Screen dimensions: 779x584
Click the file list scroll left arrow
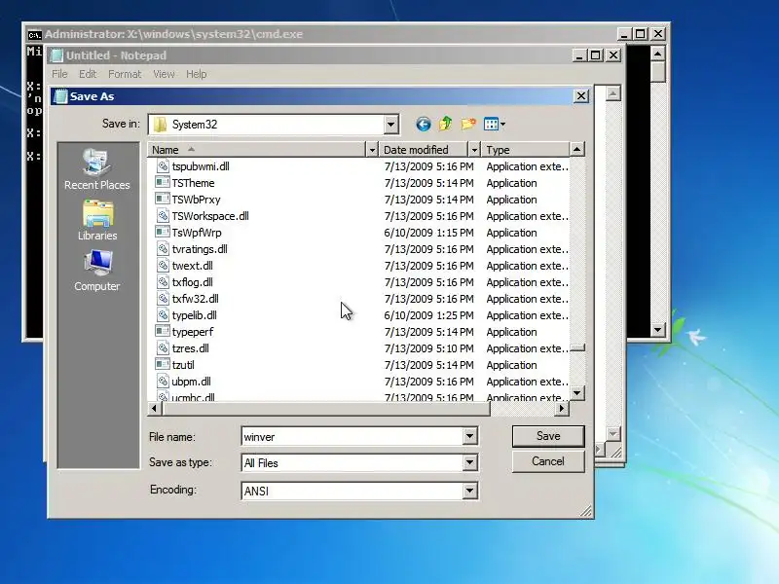pyautogui.click(x=155, y=408)
